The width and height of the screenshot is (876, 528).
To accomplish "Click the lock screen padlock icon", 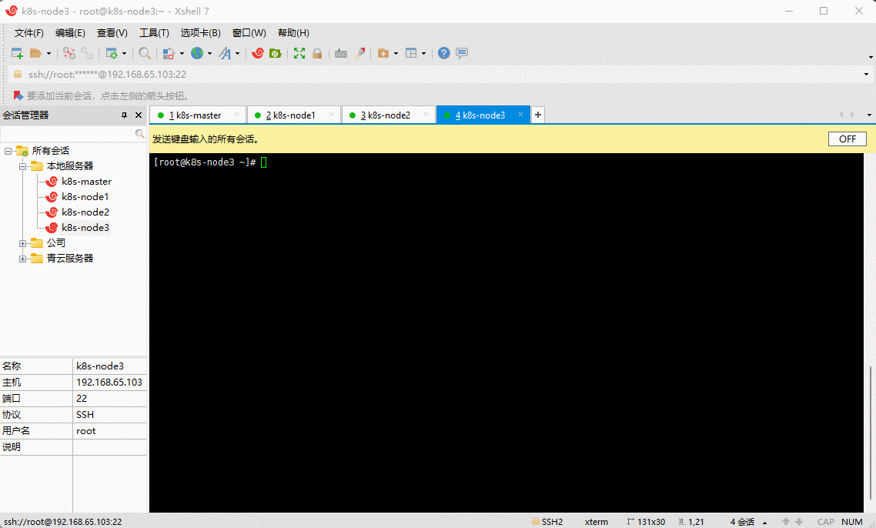I will [x=317, y=53].
